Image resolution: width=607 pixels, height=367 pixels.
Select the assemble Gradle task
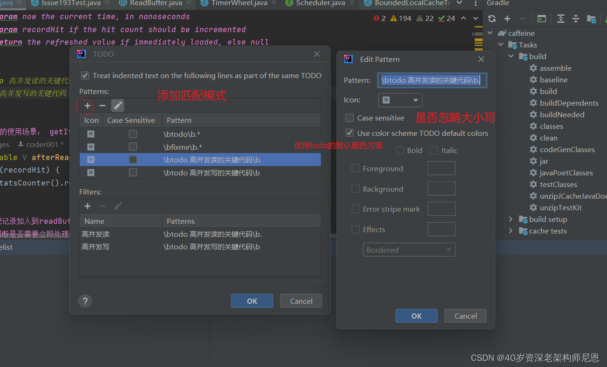point(551,68)
